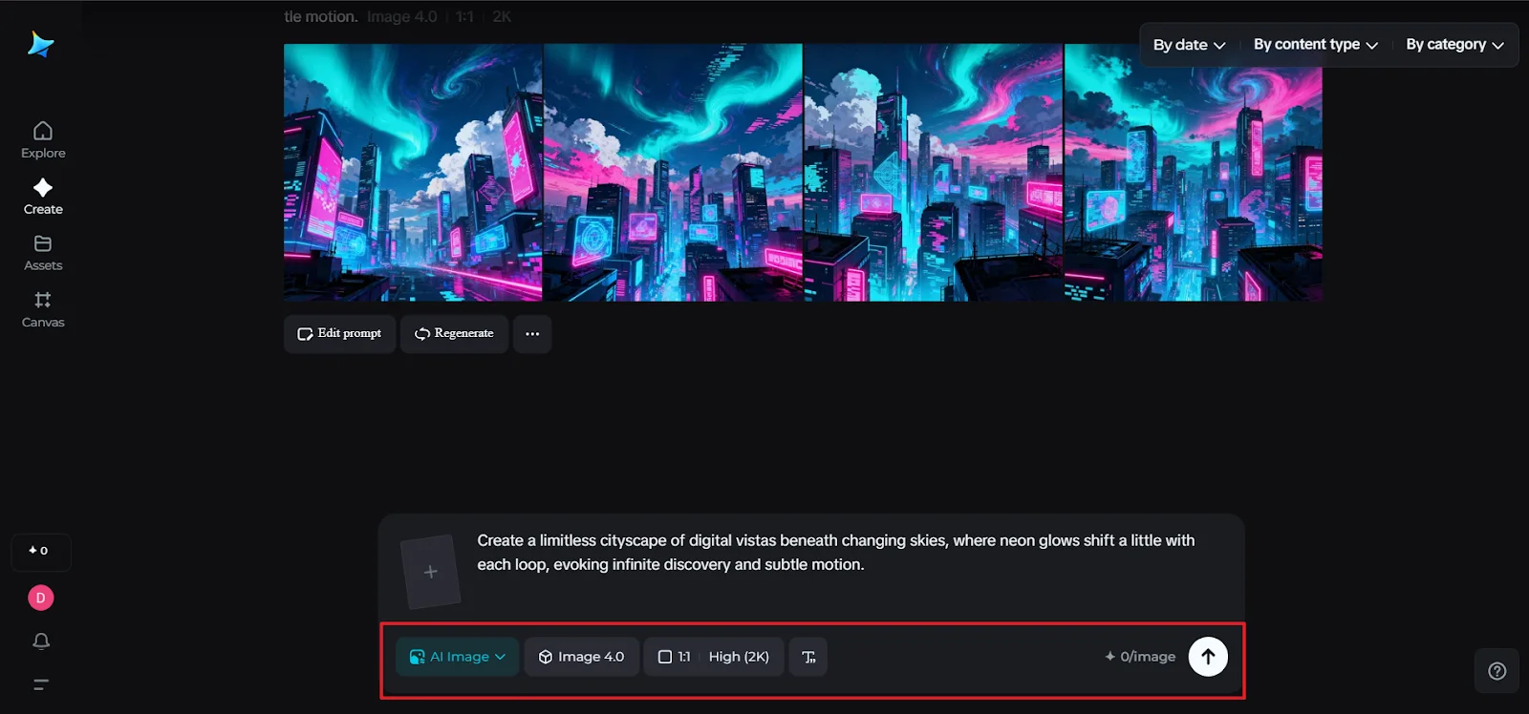
Task: Open the help question mark icon
Action: click(1497, 671)
